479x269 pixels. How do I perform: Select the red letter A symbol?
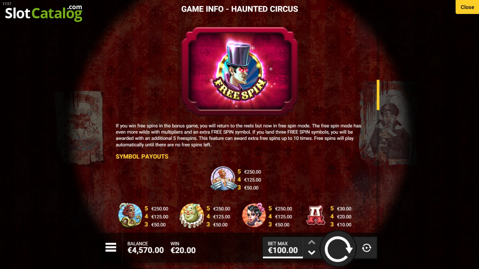(x=316, y=216)
